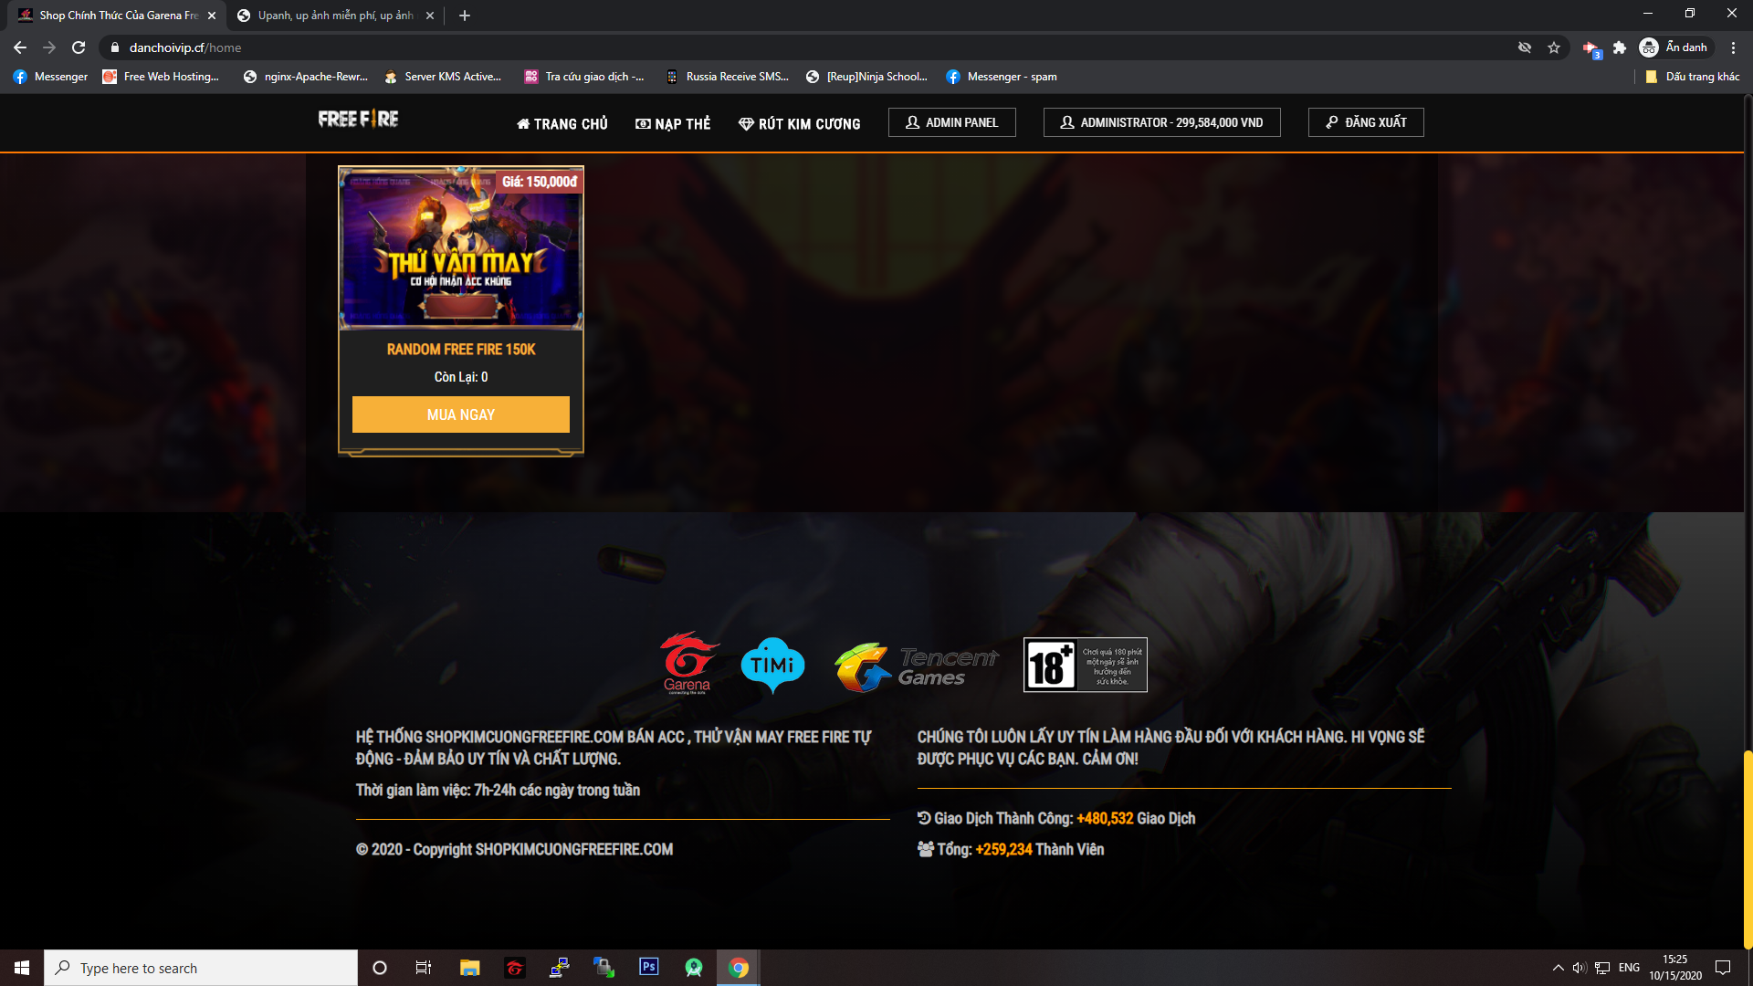
Task: Open the RANDOM FREE FIRE 150K title link
Action: [461, 350]
